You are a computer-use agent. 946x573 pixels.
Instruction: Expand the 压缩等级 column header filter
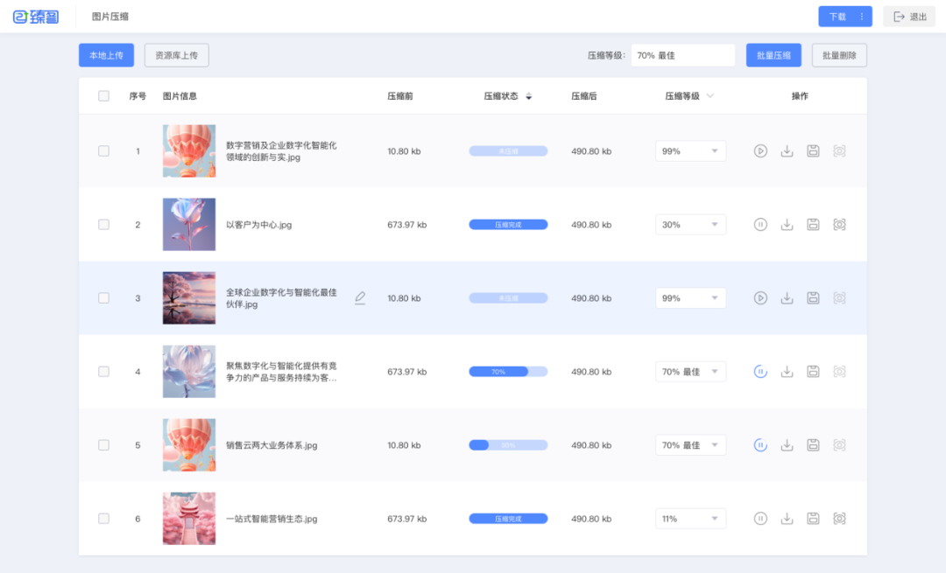pyautogui.click(x=709, y=96)
